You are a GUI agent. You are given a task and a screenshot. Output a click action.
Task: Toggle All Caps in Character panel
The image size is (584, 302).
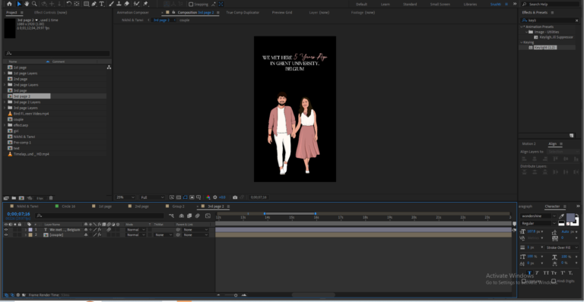point(546,272)
